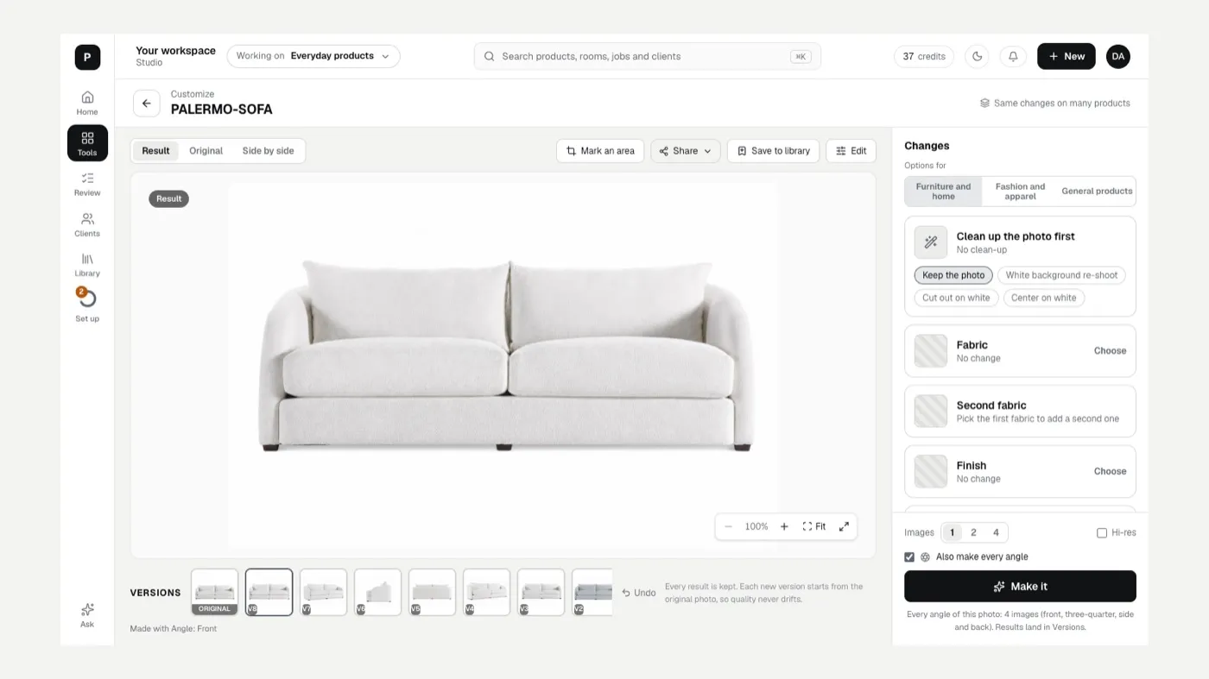Select the V4 version thumbnail
This screenshot has height=679, width=1209.
pyautogui.click(x=486, y=592)
